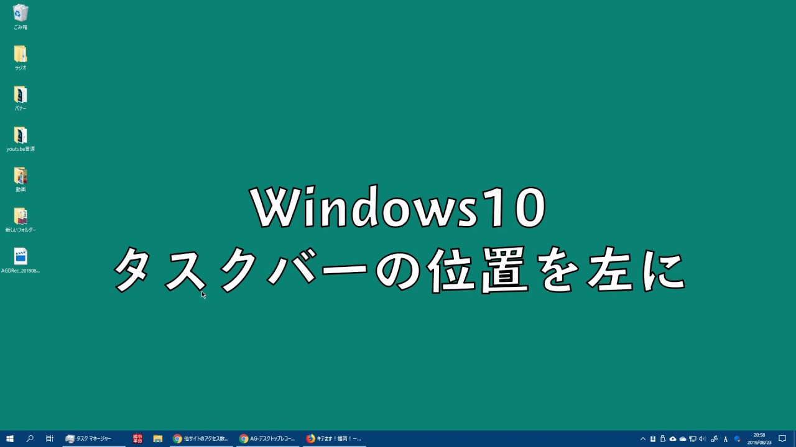796x447 pixels.
Task: Open the Windows Start menu
Action: (x=10, y=438)
